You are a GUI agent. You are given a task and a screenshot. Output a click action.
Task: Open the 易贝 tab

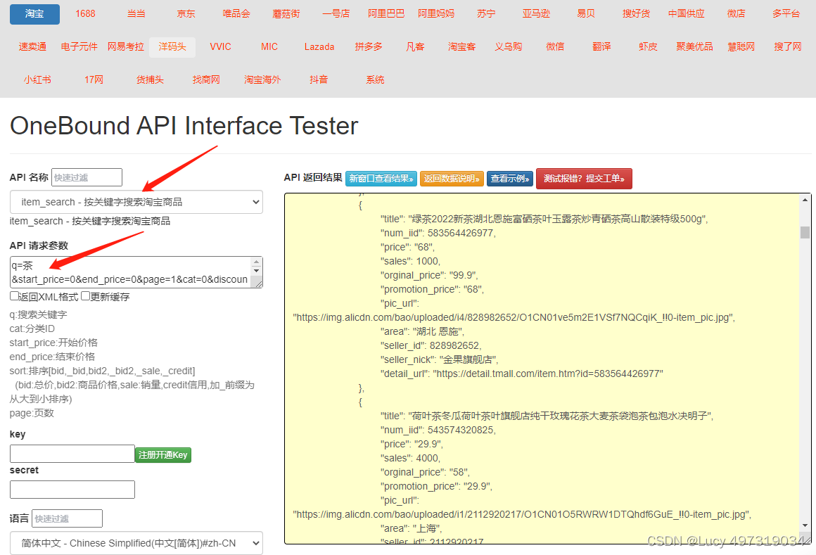point(586,14)
